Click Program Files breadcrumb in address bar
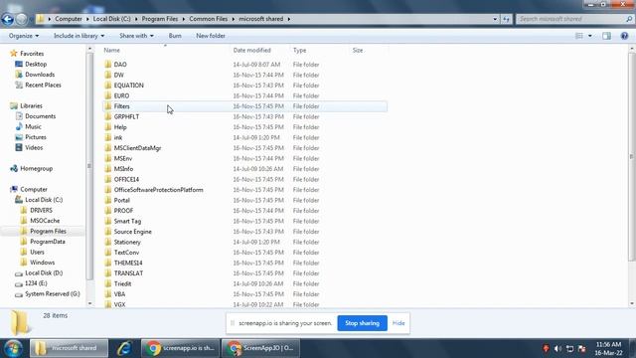This screenshot has height=358, width=636. (x=160, y=19)
